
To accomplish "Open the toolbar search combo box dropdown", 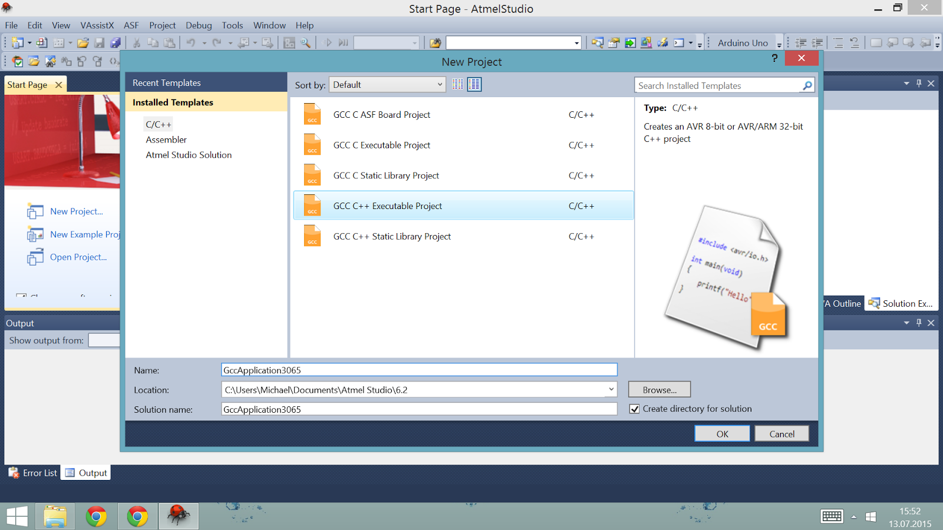I will tap(576, 43).
